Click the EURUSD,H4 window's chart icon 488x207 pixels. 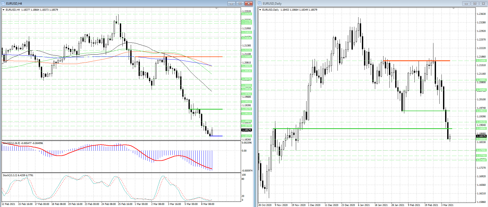pyautogui.click(x=3, y=3)
